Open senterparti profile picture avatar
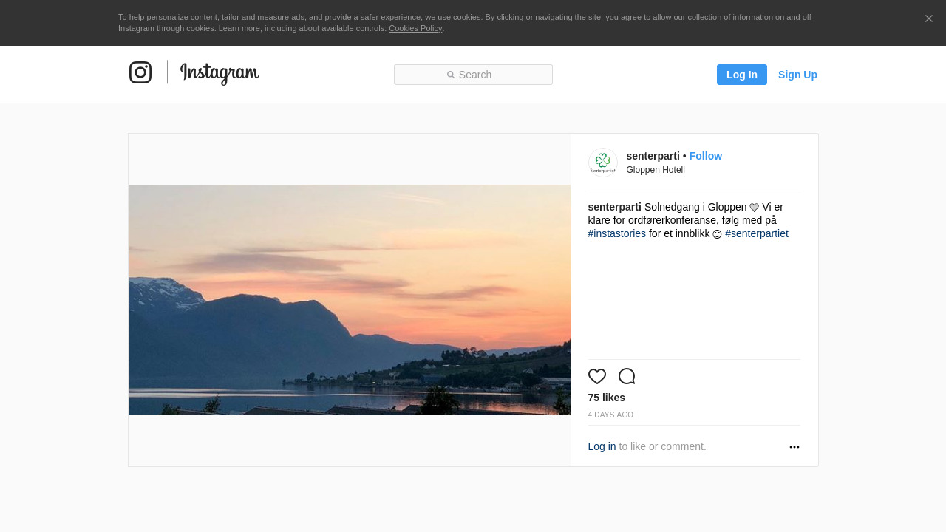 602,163
